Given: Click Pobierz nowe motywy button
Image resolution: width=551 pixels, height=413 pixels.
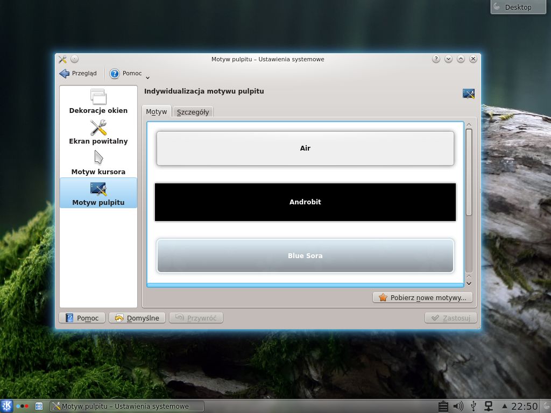Looking at the screenshot, I should (x=422, y=297).
